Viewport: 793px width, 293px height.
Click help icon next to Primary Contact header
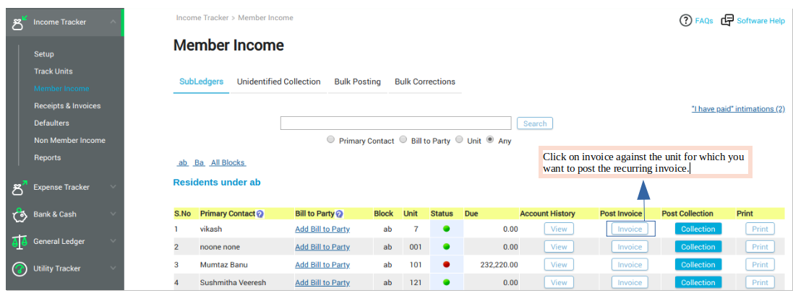click(260, 214)
